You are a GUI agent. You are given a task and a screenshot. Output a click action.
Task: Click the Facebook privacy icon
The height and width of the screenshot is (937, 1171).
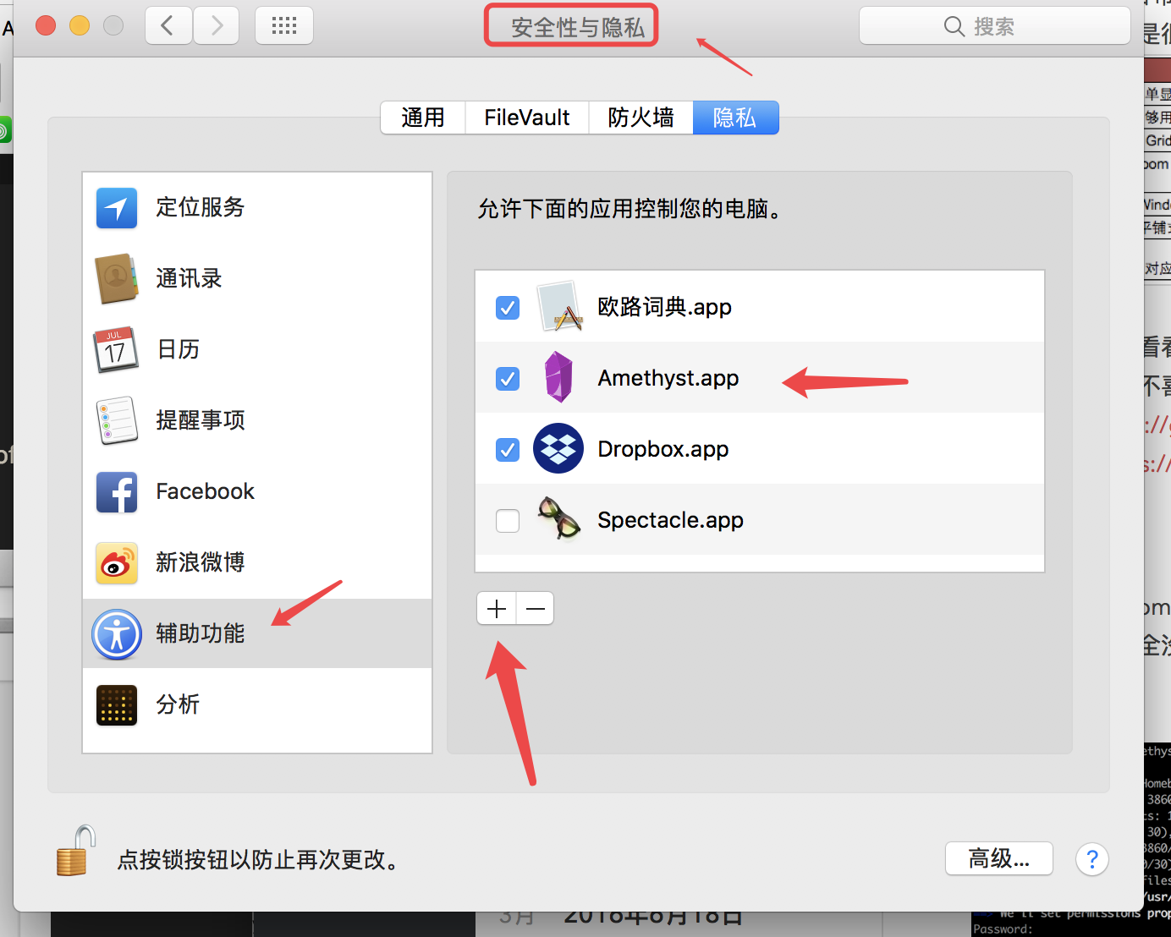[117, 491]
